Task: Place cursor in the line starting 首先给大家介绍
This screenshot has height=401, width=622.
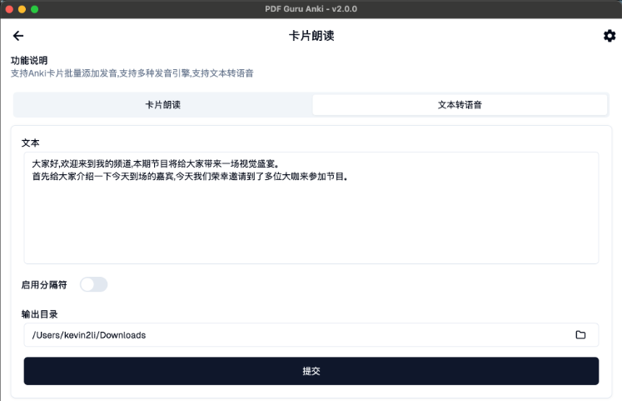Action: [x=189, y=177]
